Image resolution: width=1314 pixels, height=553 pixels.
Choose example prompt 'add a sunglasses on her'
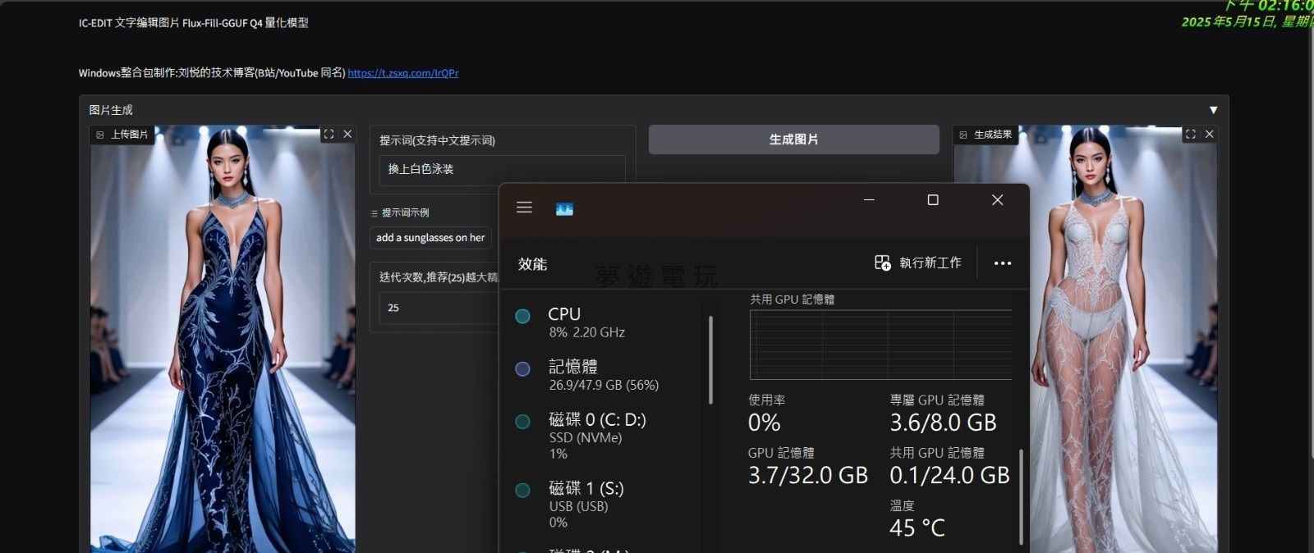pyautogui.click(x=430, y=238)
